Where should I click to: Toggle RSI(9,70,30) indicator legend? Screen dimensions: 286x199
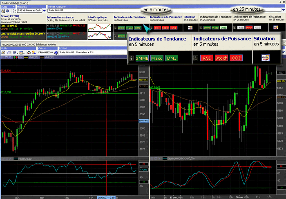(23, 159)
